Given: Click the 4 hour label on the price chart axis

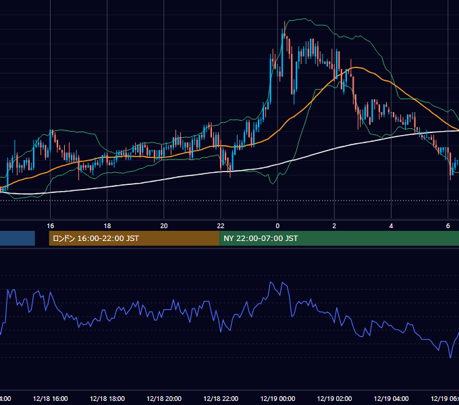Looking at the screenshot, I should click(x=391, y=226).
